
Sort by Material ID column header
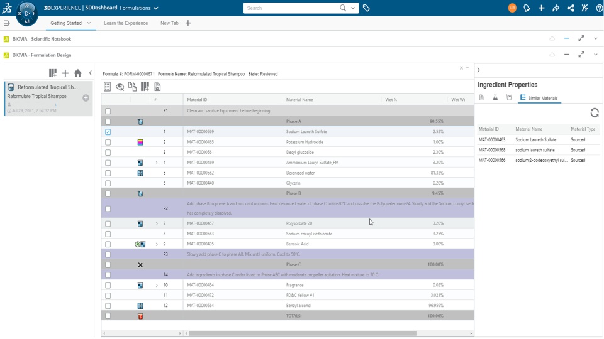click(197, 100)
